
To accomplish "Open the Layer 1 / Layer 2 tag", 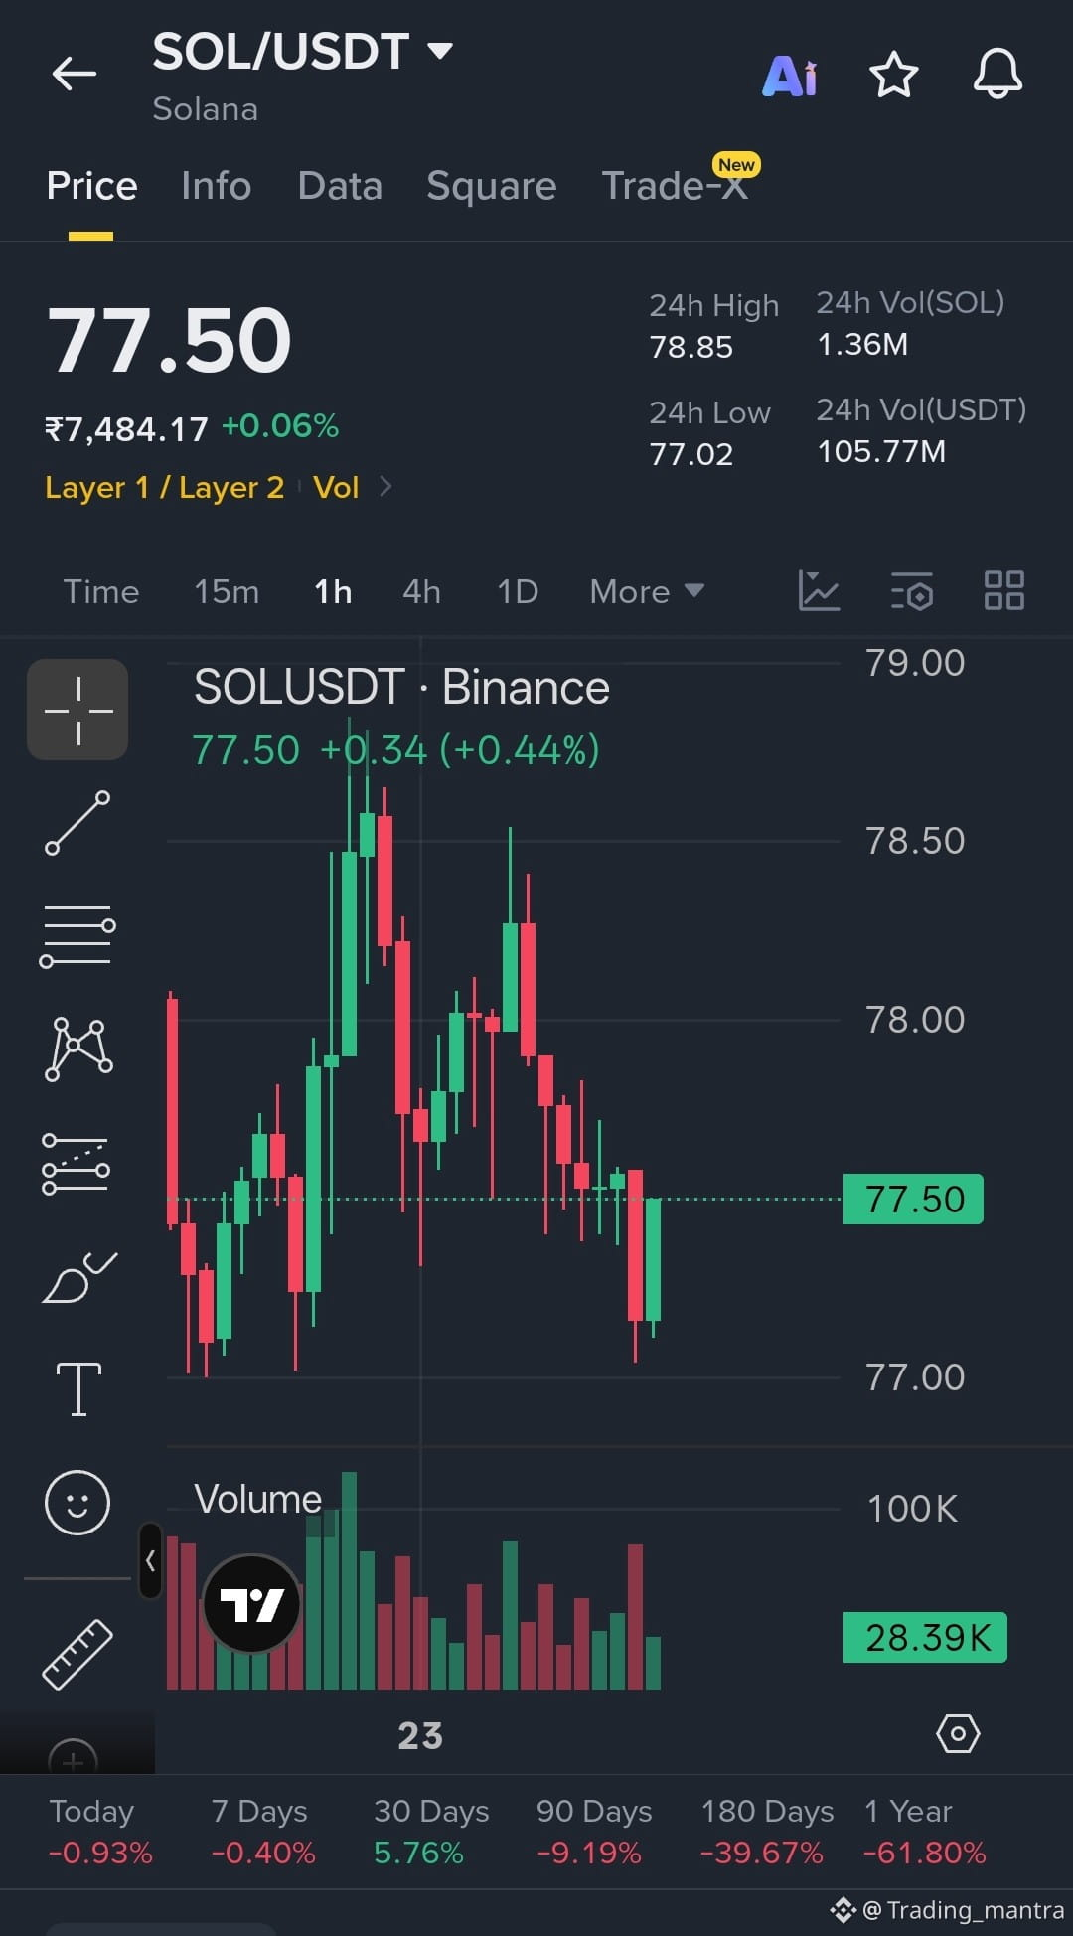I will tap(164, 487).
